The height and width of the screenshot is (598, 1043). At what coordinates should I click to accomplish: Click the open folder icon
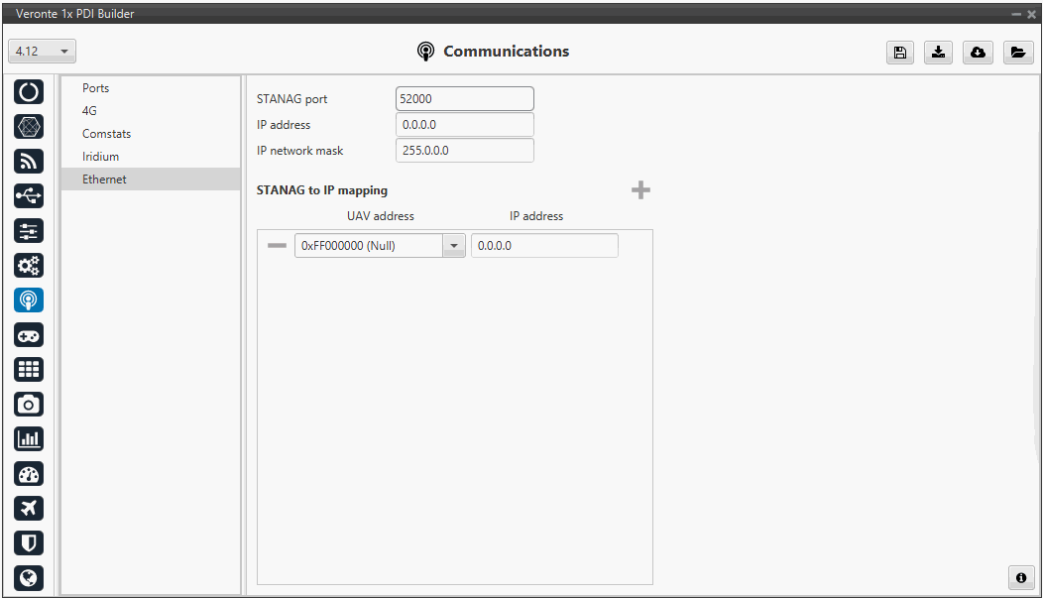click(1017, 54)
